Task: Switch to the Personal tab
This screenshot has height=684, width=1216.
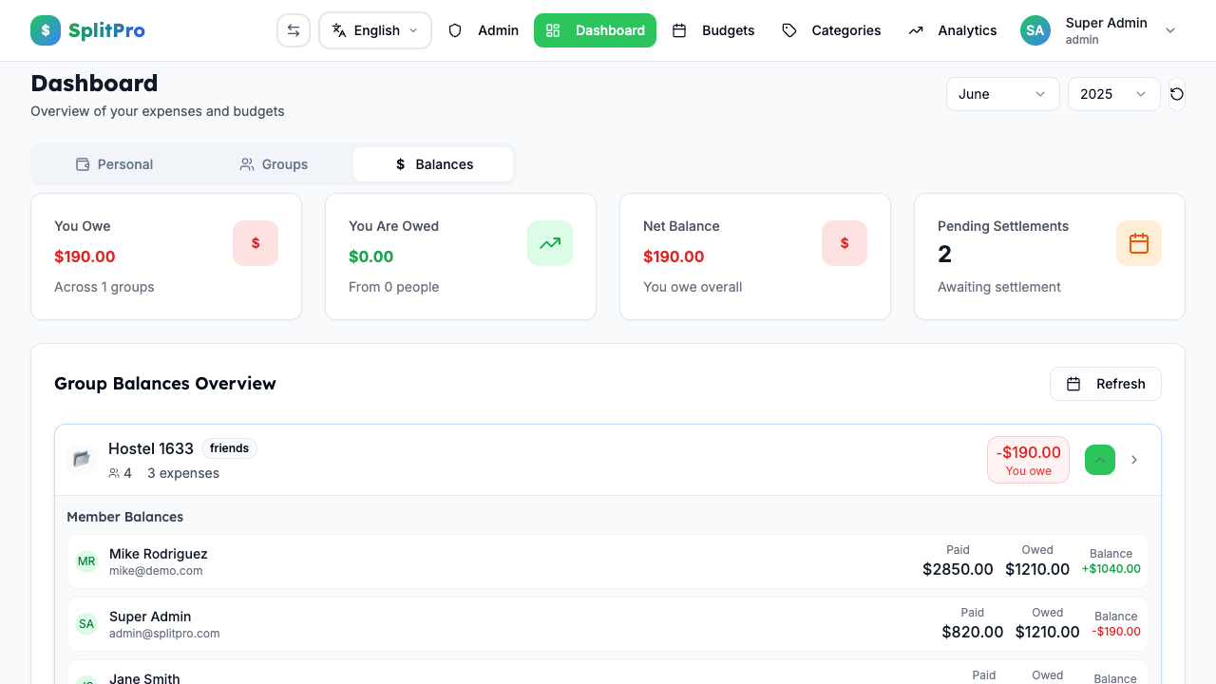Action: pyautogui.click(x=114, y=163)
